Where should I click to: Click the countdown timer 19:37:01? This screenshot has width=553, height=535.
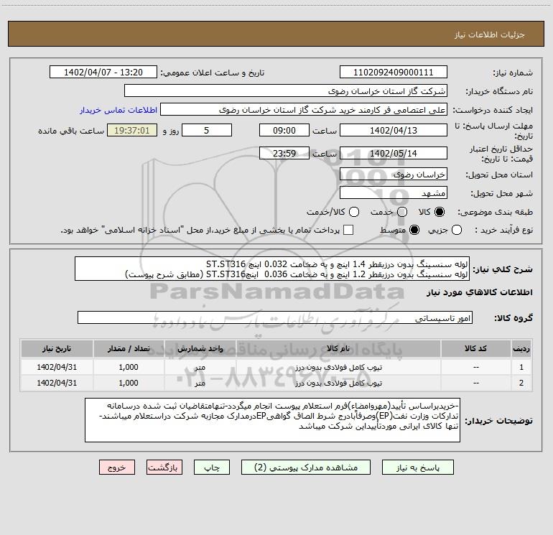(x=132, y=130)
